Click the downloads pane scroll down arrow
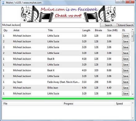The width and height of the screenshot is (136, 121). (133, 118)
